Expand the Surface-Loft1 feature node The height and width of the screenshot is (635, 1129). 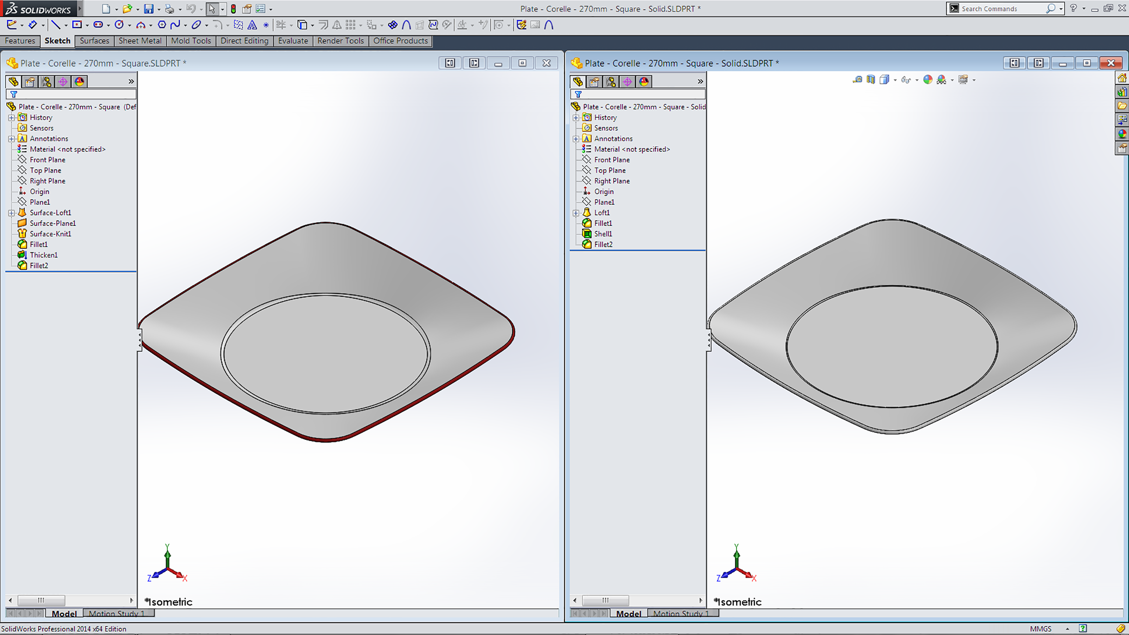coord(11,213)
